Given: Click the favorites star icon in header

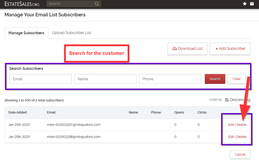Looking at the screenshot, I should point(244,4).
